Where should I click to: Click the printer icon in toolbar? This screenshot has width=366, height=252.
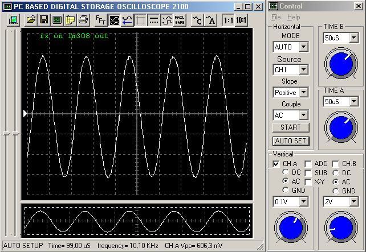(83, 20)
